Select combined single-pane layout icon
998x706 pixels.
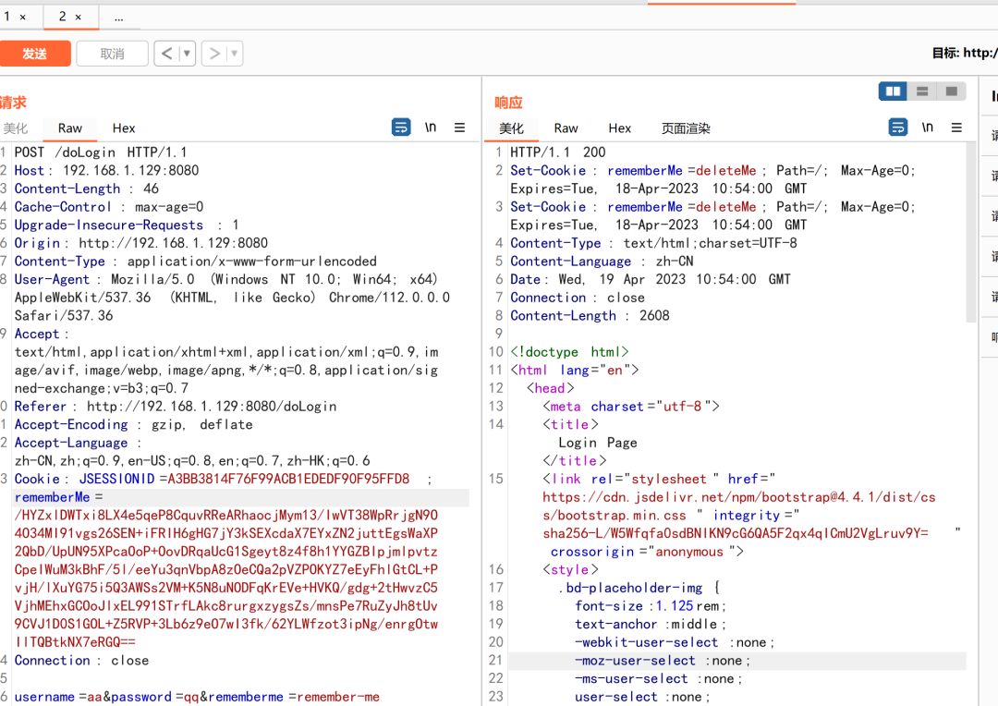(952, 91)
